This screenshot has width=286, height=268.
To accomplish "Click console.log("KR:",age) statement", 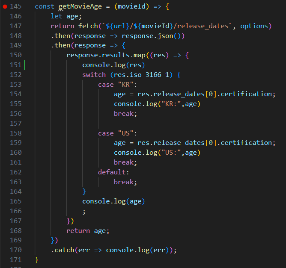I will (x=157, y=104).
